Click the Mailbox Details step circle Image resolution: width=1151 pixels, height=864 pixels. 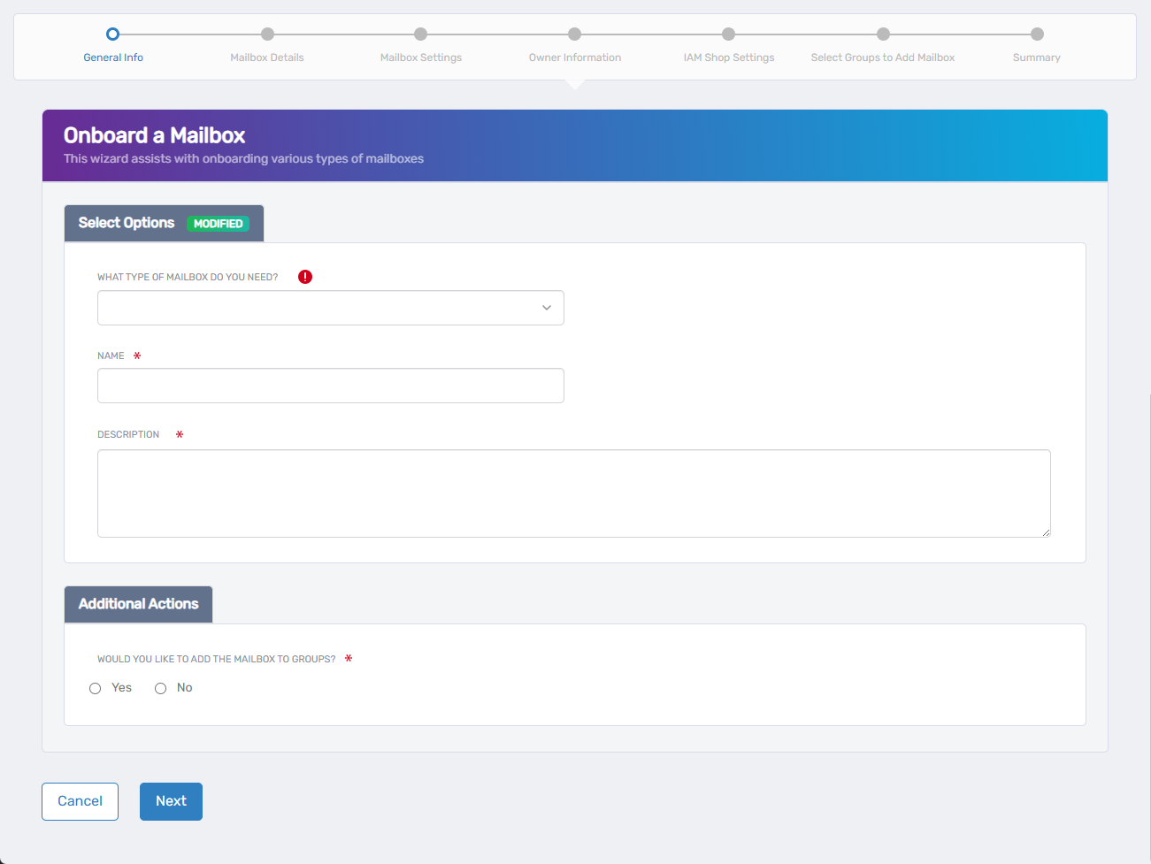coord(267,34)
